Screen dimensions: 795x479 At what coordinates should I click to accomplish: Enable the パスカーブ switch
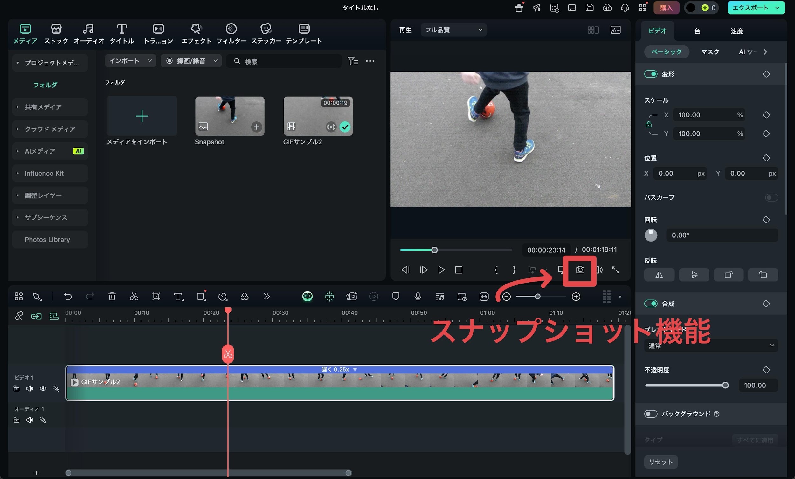(771, 197)
